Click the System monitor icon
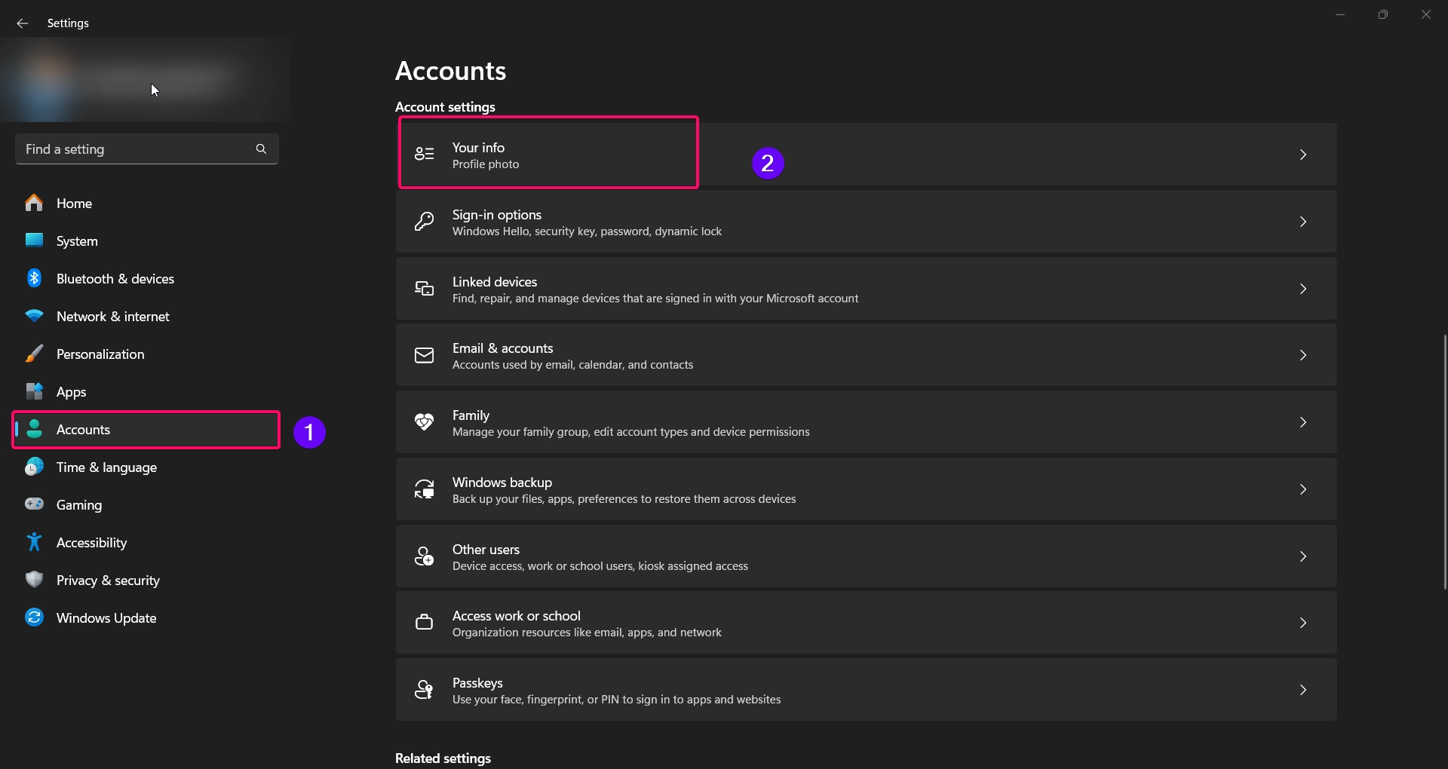The width and height of the screenshot is (1448, 769). coord(34,241)
